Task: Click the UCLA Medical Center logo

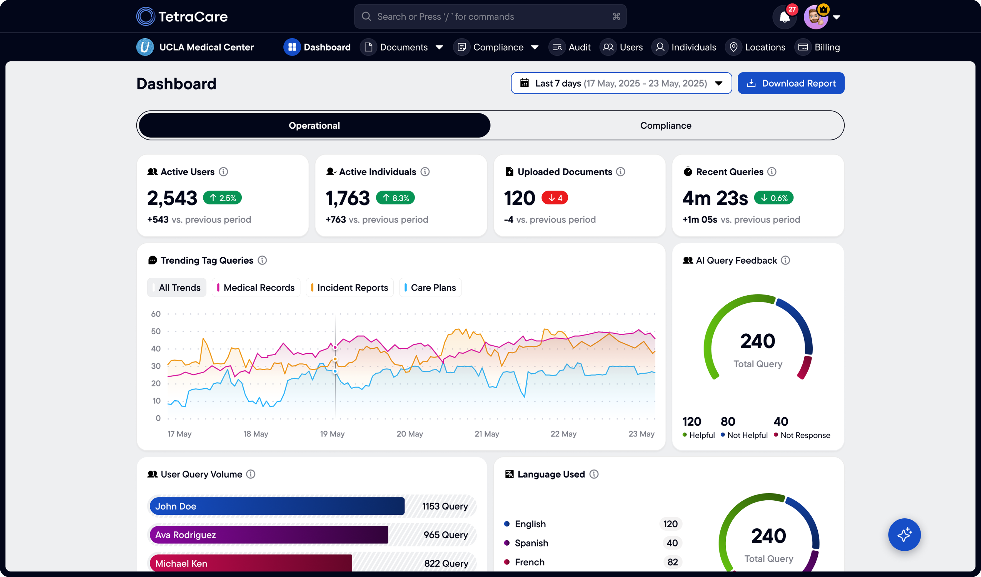Action: (x=145, y=47)
